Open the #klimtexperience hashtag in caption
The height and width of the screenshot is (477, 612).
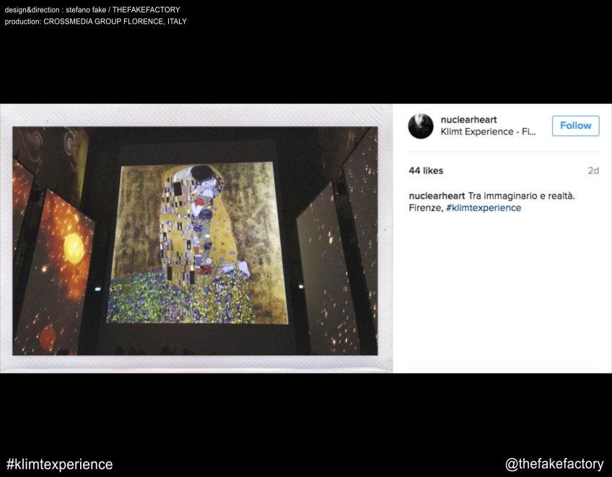483,208
